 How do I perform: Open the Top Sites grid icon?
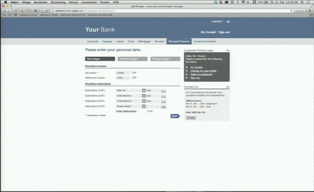point(16,15)
